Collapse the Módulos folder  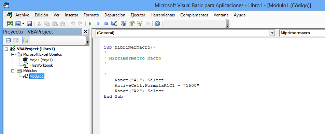[13, 71]
